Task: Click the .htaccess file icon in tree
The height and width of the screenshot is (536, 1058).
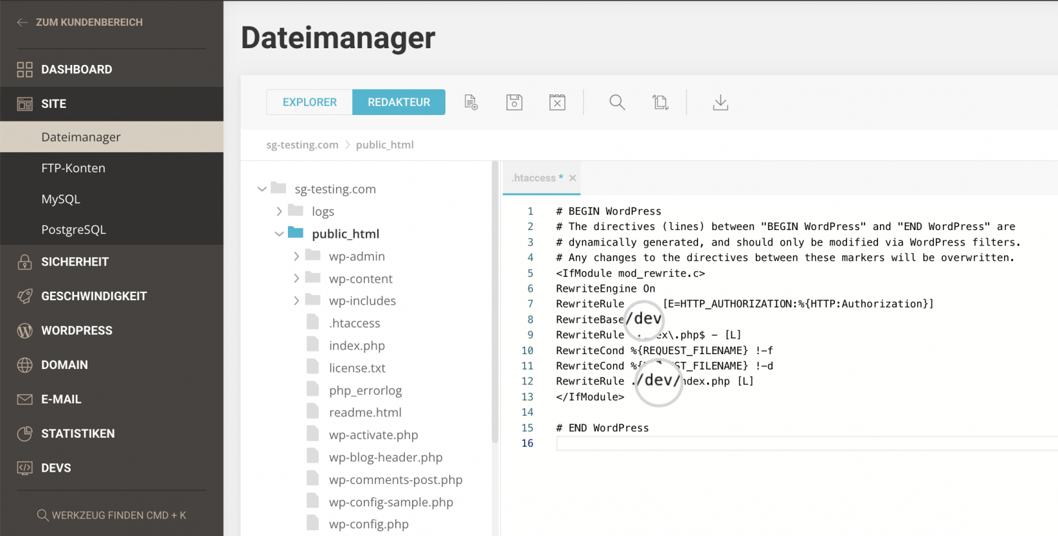Action: click(x=313, y=322)
